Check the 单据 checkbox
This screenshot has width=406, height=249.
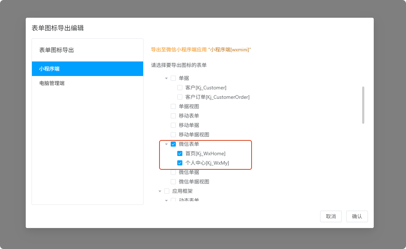coord(173,78)
